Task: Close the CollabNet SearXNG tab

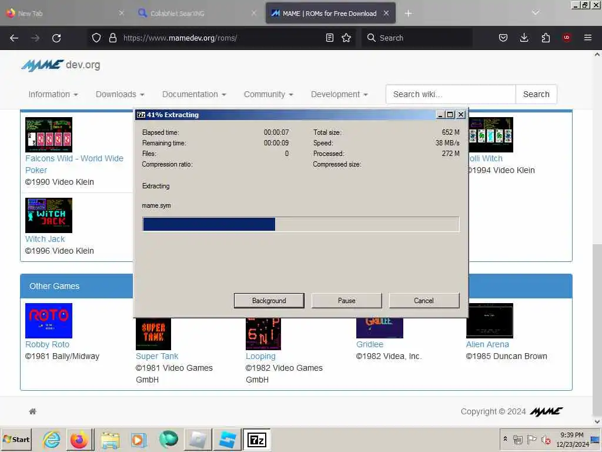Action: [254, 14]
